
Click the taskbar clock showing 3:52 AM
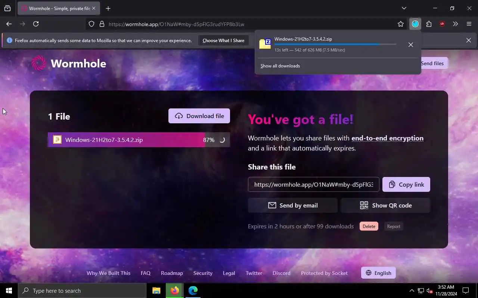point(446,291)
